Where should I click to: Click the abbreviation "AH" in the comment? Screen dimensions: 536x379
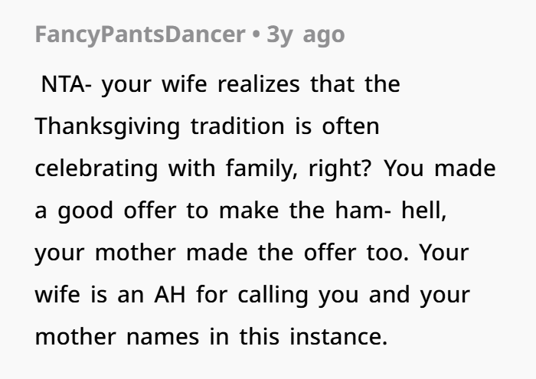click(165, 295)
